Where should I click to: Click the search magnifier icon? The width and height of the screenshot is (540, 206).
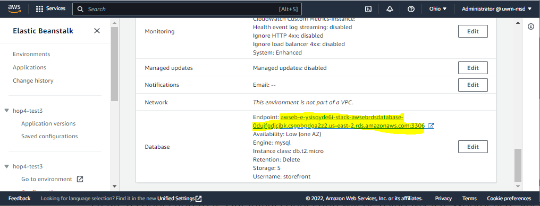tap(80, 9)
